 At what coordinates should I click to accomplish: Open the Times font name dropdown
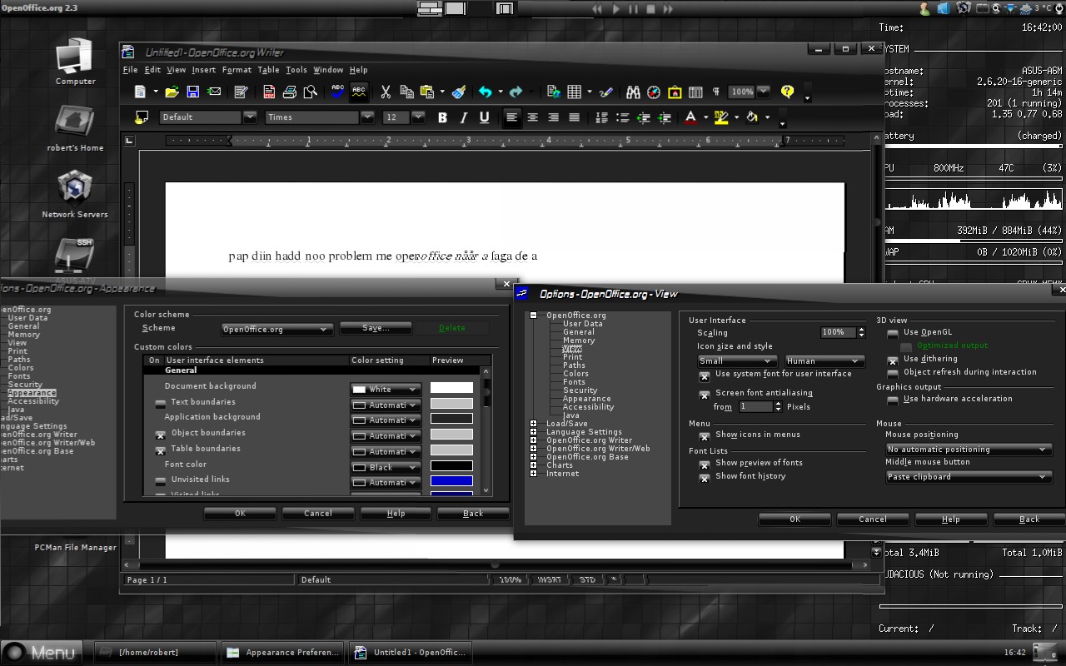(x=367, y=117)
